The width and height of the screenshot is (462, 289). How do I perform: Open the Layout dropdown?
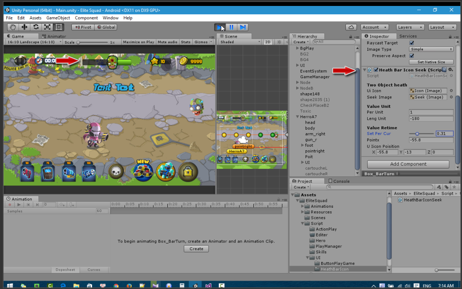(x=442, y=27)
